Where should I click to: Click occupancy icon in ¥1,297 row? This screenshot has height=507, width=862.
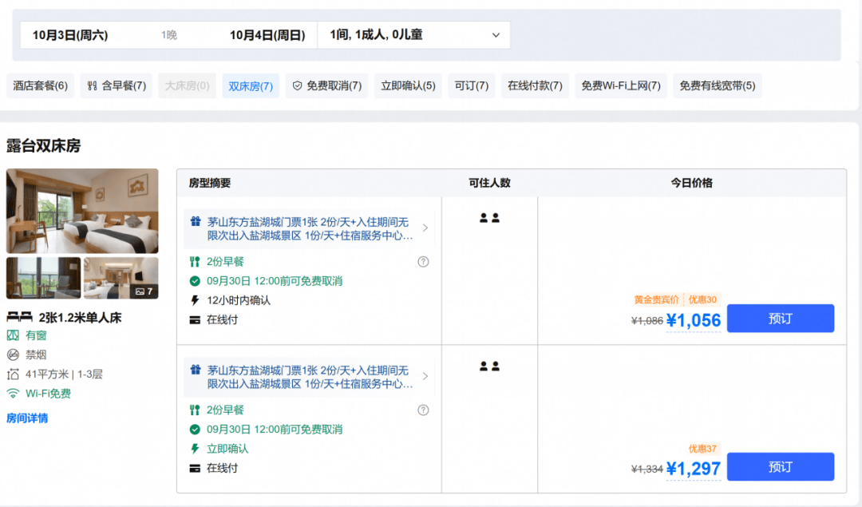tap(489, 366)
